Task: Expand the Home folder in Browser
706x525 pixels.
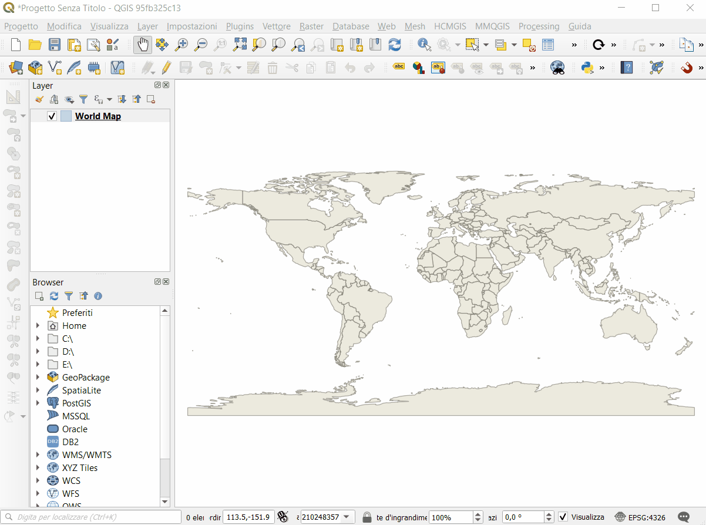Action: click(38, 326)
